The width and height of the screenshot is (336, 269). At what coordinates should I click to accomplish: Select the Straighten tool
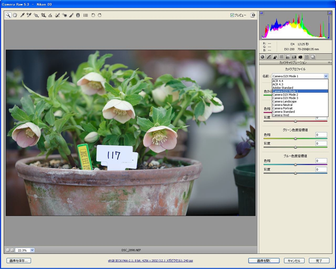[x=50, y=15]
